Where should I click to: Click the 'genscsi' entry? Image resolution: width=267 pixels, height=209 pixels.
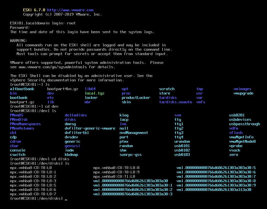[72, 146]
